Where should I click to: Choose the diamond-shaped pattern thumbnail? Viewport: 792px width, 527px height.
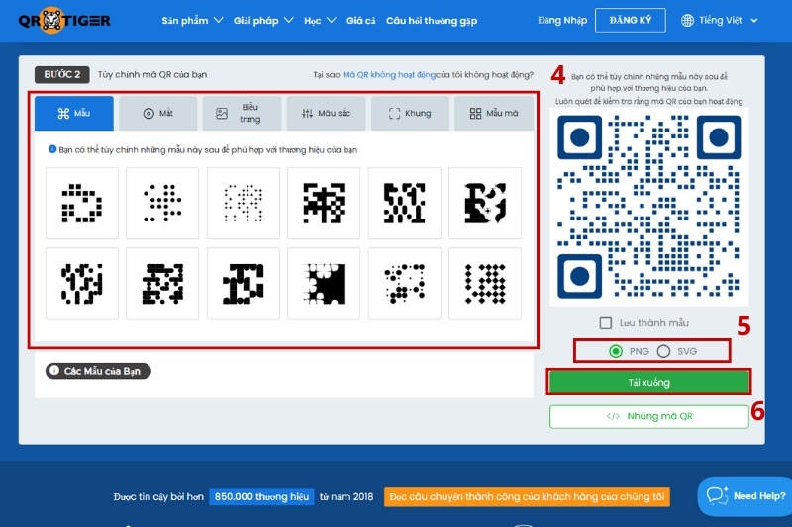[485, 284]
